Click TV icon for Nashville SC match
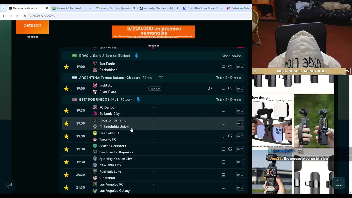The height and width of the screenshot is (198, 352). tap(224, 136)
